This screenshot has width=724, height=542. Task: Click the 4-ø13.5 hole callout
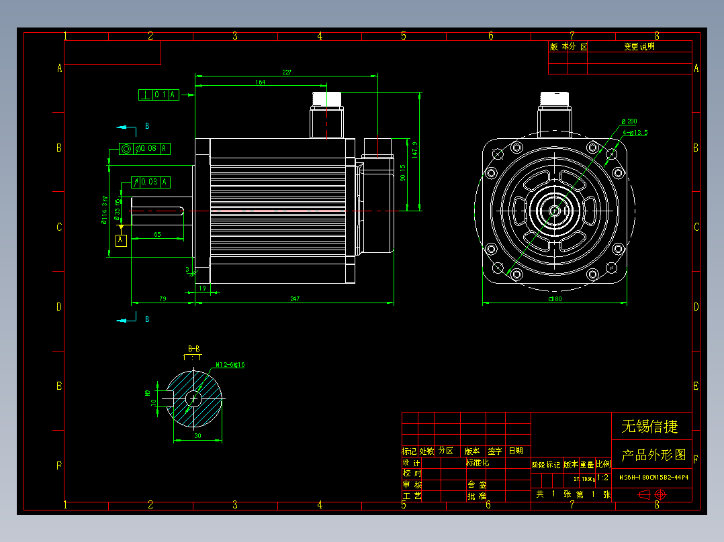pos(635,132)
